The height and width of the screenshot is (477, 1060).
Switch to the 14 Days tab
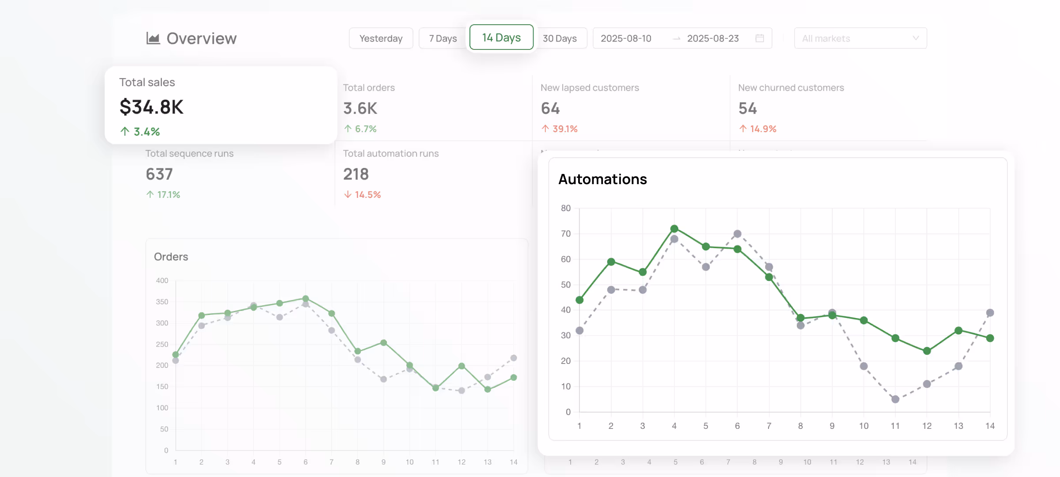pos(501,38)
